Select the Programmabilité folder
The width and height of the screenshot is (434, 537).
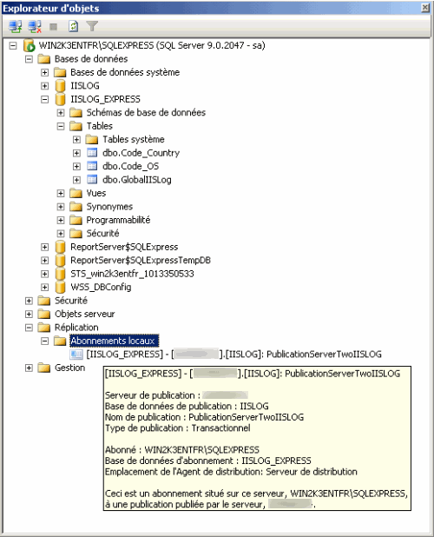coord(118,220)
